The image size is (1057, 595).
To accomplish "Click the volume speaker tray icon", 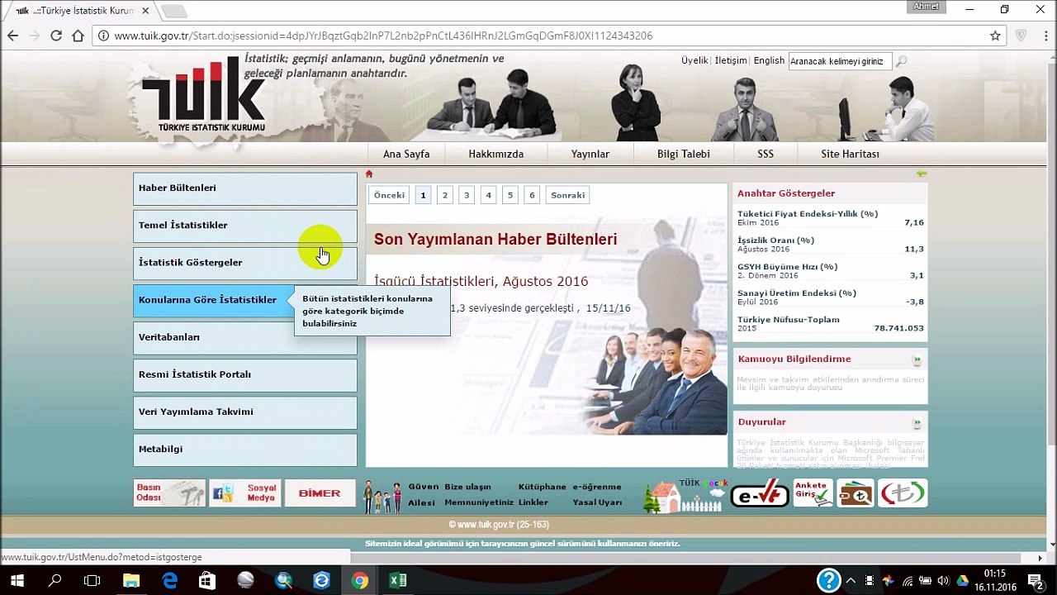I will [942, 580].
